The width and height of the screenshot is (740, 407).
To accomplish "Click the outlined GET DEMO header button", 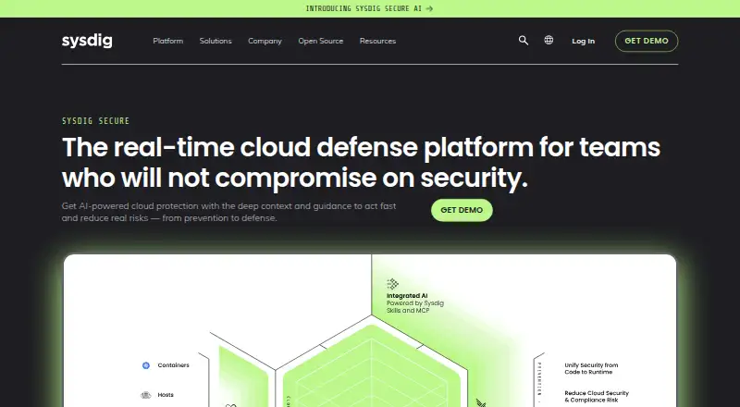I will pyautogui.click(x=647, y=41).
